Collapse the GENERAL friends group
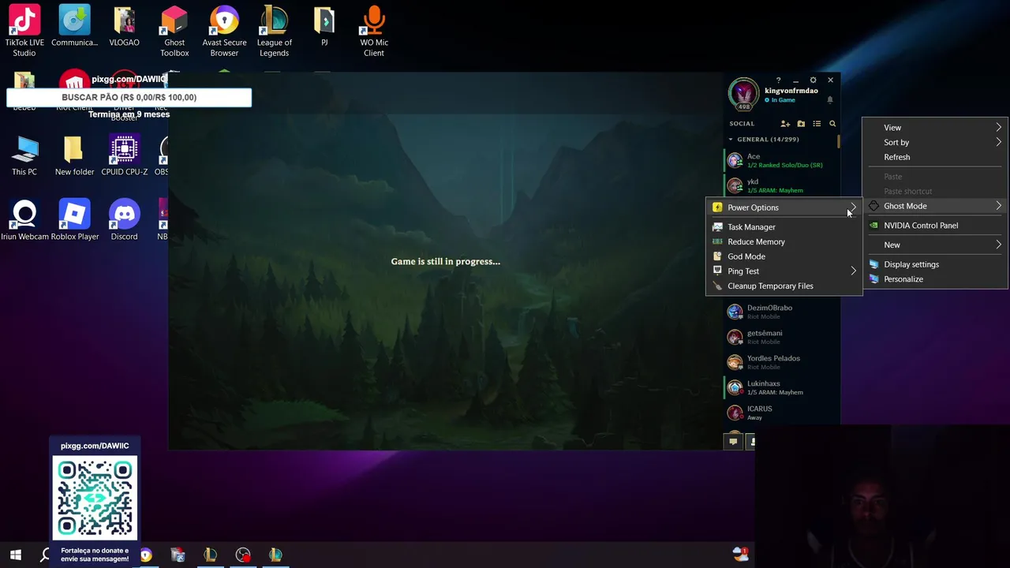 pos(731,140)
